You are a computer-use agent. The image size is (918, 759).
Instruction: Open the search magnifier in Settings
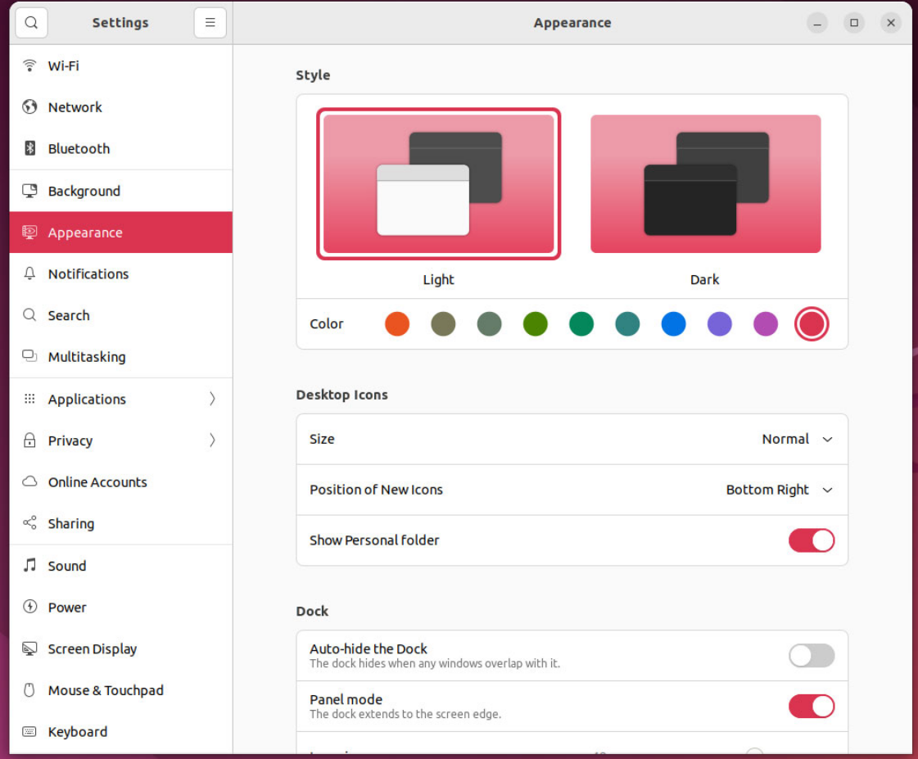coord(31,22)
